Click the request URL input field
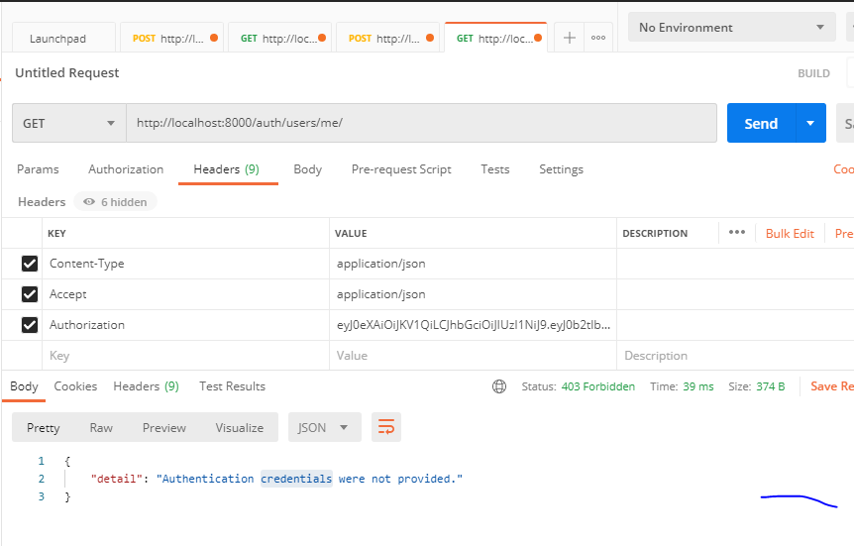 422,123
